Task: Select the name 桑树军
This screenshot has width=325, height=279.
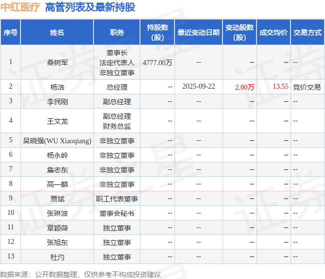Action: (57, 63)
